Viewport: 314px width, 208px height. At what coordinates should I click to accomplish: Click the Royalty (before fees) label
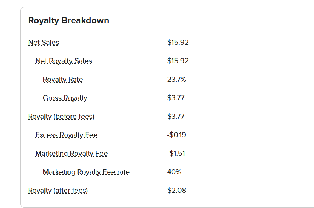coord(61,117)
